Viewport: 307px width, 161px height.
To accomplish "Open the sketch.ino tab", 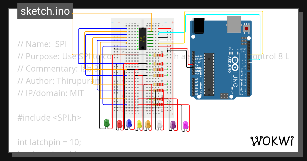I will pyautogui.click(x=45, y=11).
